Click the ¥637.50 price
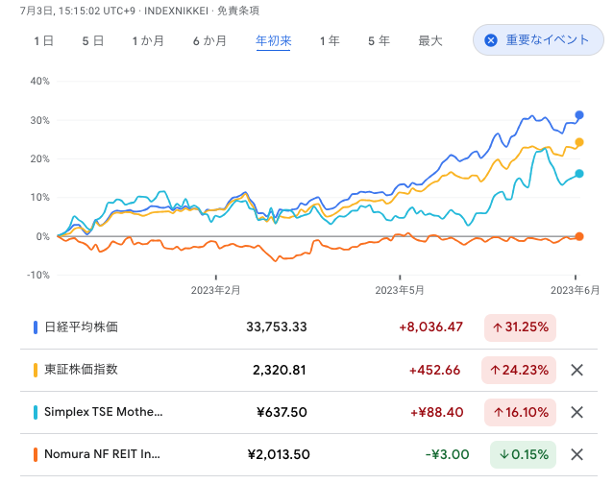613x484 pixels. 282,412
